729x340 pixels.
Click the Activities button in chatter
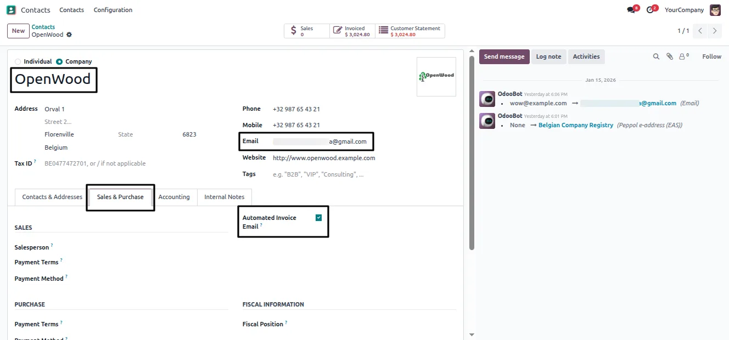pyautogui.click(x=586, y=56)
